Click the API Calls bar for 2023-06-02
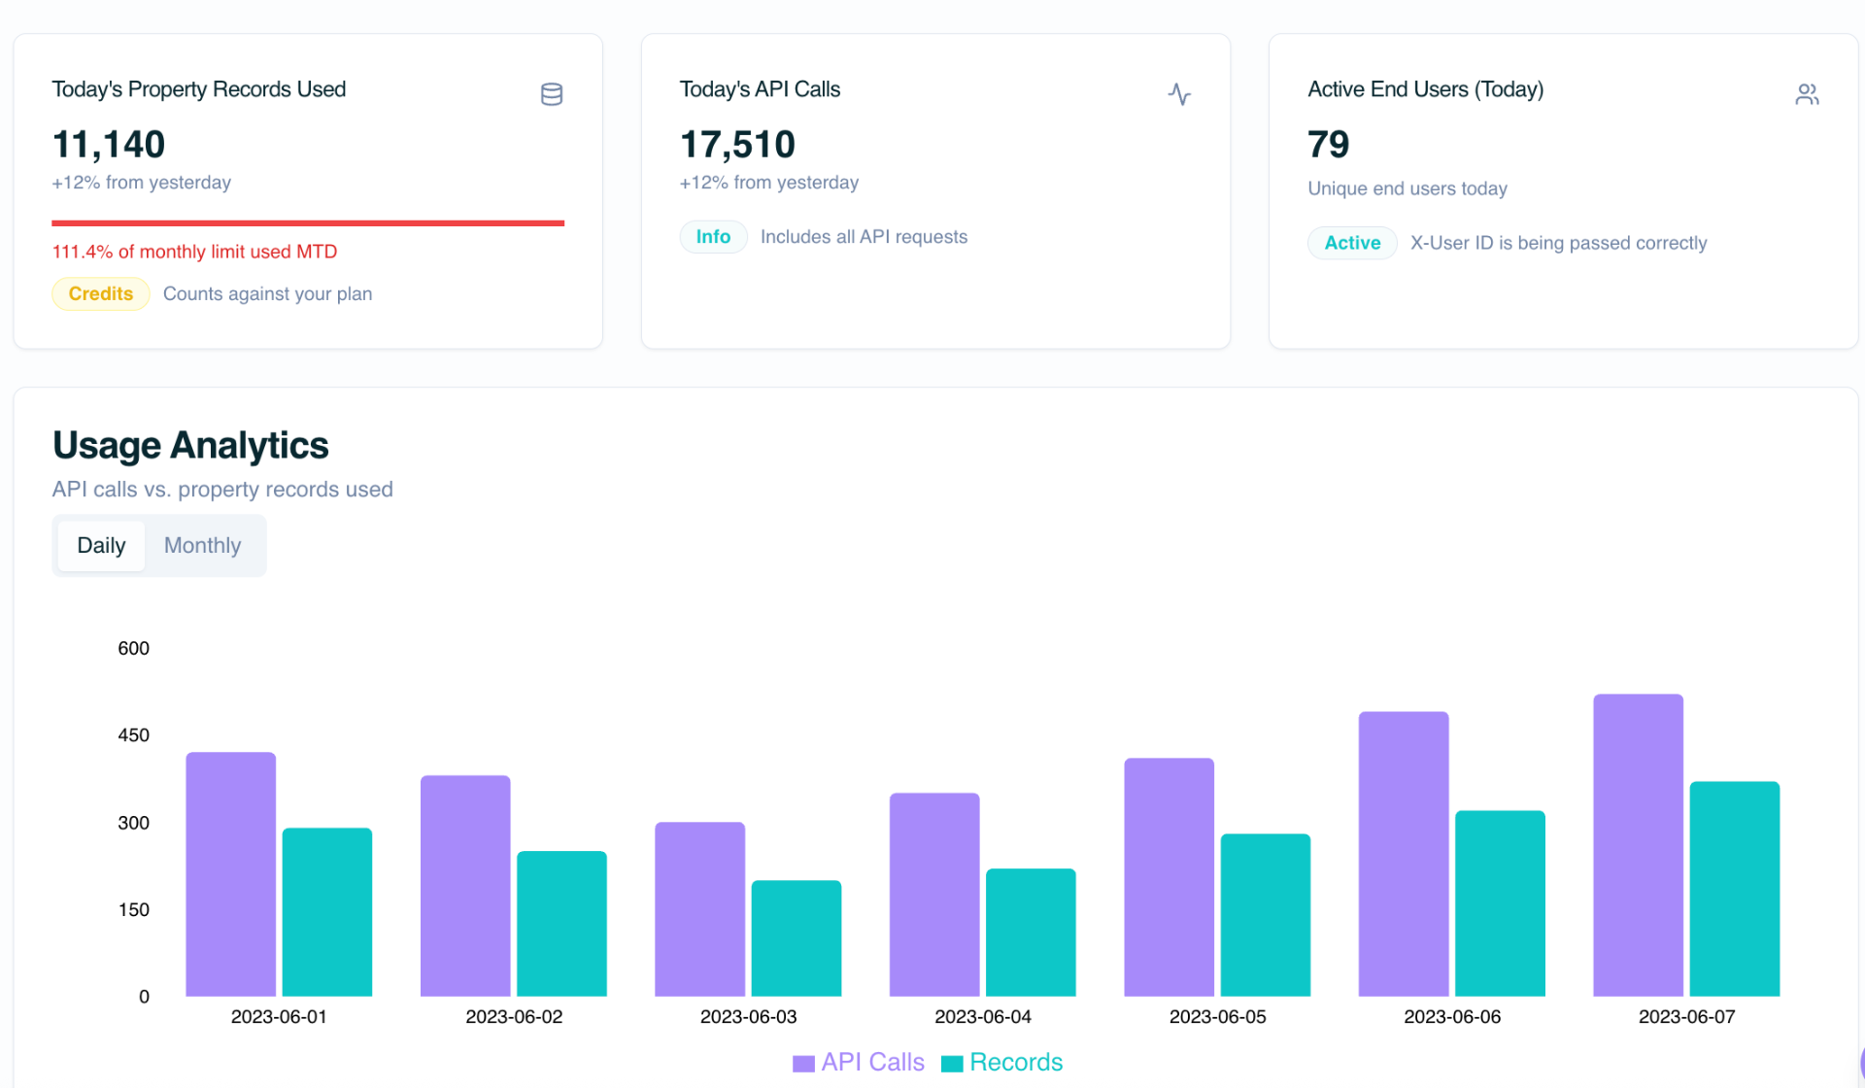The width and height of the screenshot is (1865, 1088). [465, 886]
